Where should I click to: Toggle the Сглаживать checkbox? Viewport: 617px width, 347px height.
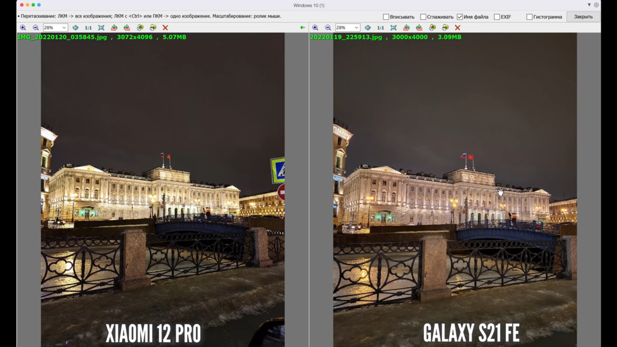[423, 17]
